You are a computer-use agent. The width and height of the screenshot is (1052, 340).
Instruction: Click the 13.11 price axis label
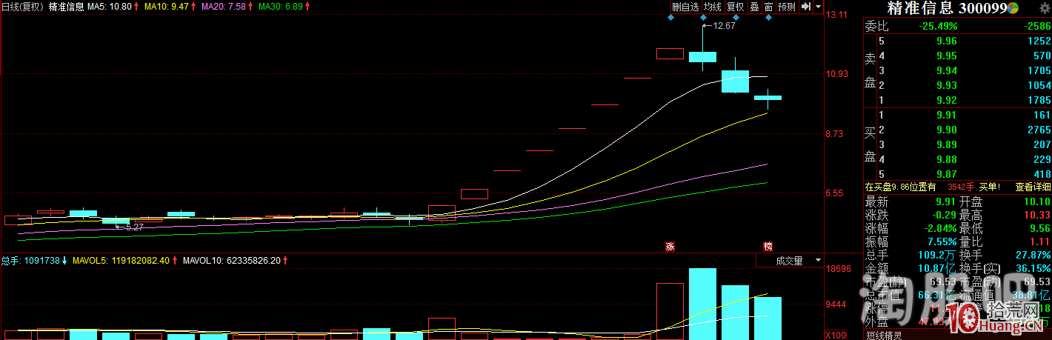(x=839, y=14)
